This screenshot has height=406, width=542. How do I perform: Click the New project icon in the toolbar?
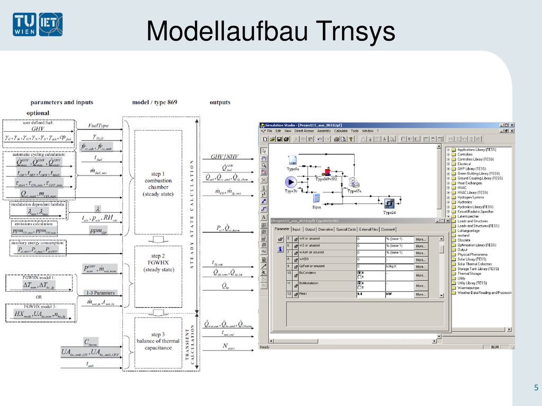pos(265,139)
